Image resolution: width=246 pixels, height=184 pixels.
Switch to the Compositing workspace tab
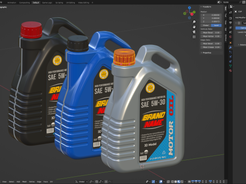[x=25, y=3]
